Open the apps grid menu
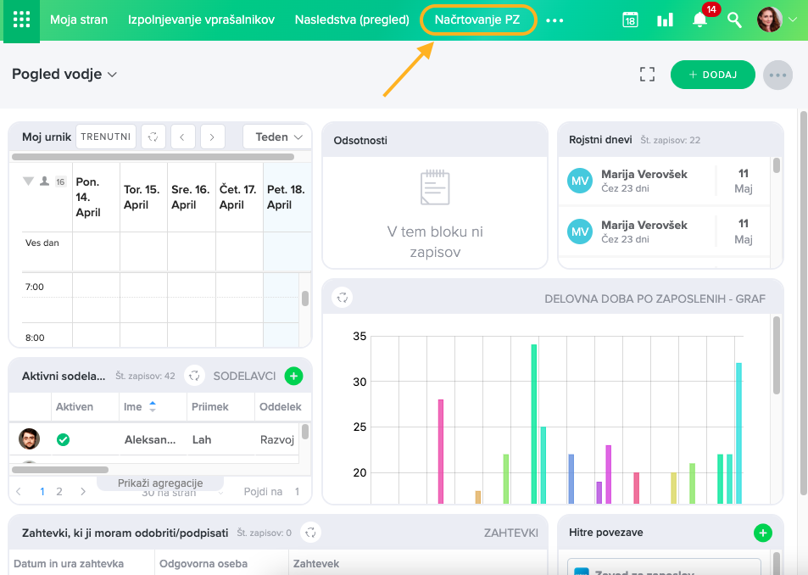 tap(21, 20)
